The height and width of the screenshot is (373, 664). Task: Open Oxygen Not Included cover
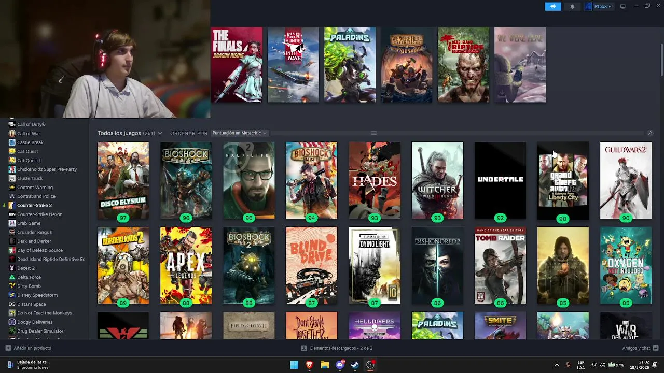(626, 265)
